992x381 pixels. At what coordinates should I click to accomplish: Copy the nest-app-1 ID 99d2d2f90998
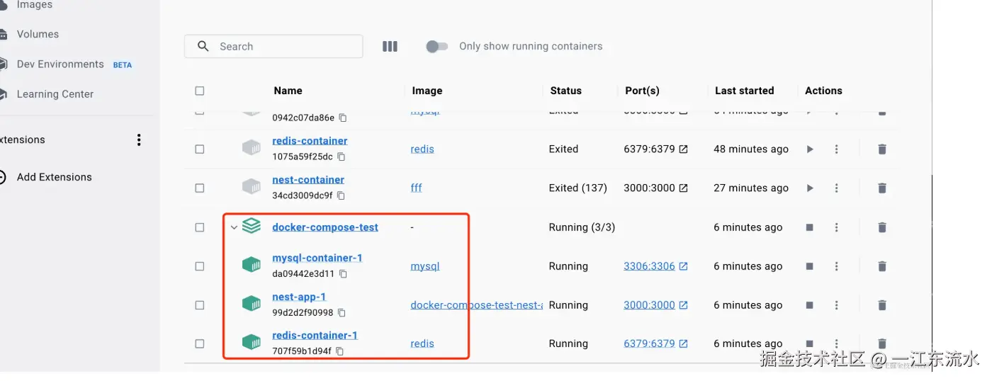click(341, 312)
